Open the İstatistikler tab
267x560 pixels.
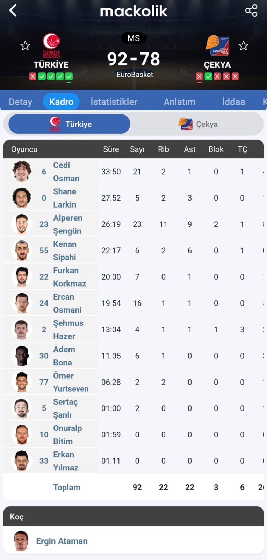point(114,102)
